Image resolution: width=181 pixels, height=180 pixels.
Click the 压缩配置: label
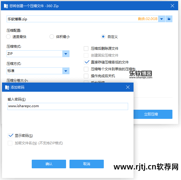[x=14, y=31]
